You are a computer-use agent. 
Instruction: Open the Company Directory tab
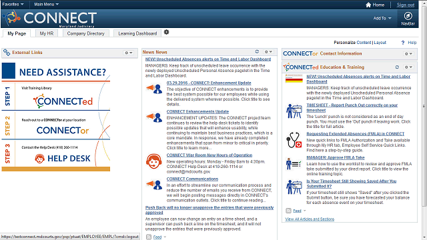tap(86, 33)
